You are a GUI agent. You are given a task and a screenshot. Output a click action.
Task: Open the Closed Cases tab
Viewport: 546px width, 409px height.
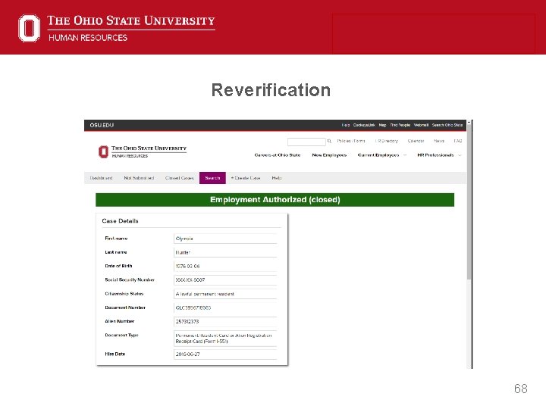(x=180, y=178)
